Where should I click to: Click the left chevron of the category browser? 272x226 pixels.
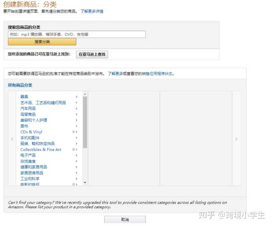pos(12,139)
